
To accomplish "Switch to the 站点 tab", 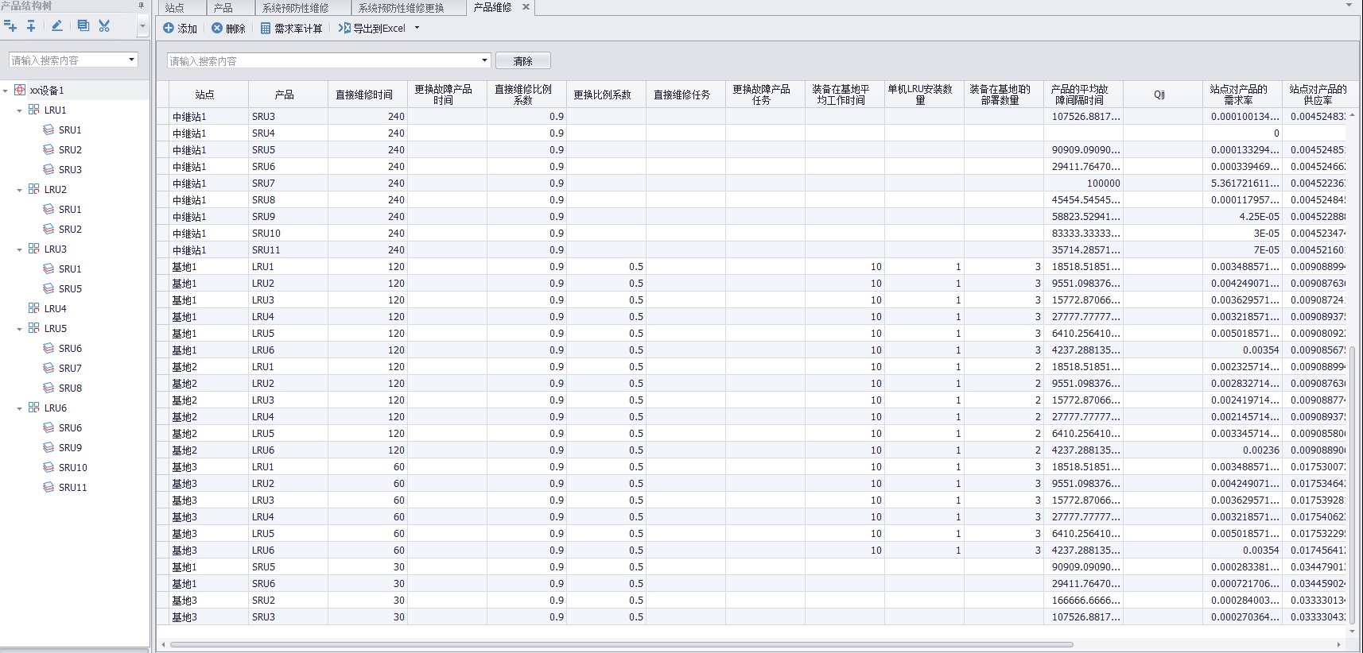I will tap(175, 8).
